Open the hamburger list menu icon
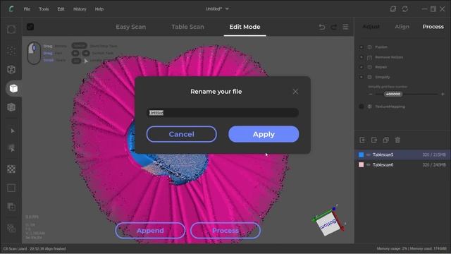This screenshot has width=451, height=254. click(x=345, y=27)
